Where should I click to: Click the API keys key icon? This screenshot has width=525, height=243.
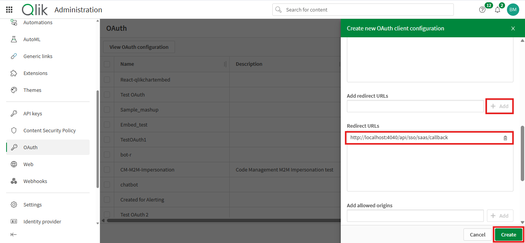coord(14,113)
